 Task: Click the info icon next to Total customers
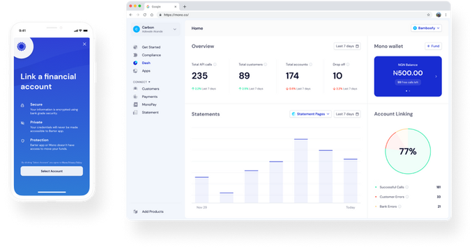point(265,64)
